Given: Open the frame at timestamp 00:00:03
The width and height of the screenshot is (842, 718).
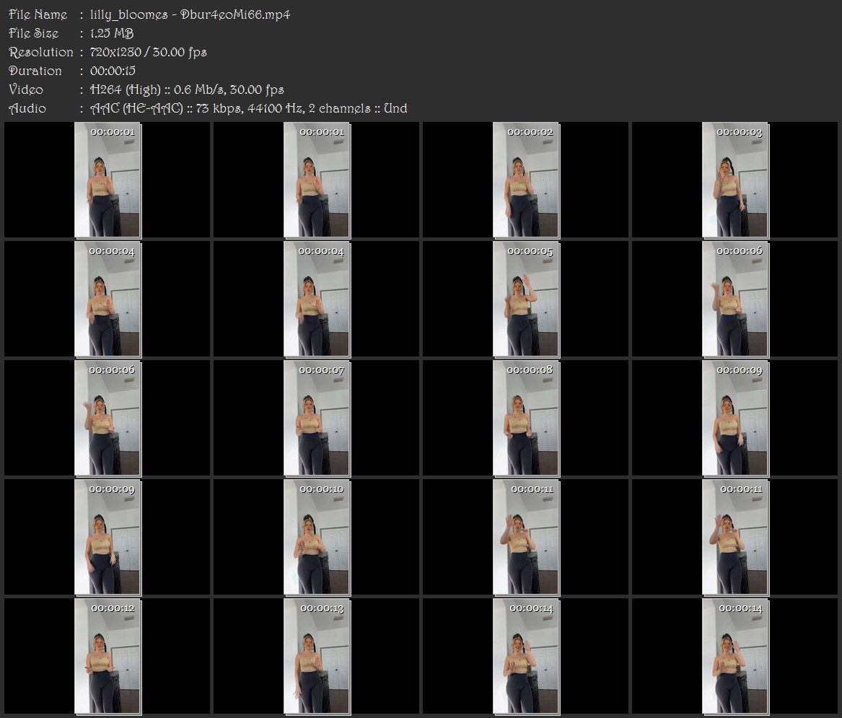Looking at the screenshot, I should 735,180.
